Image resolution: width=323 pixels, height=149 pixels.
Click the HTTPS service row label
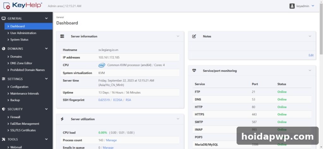point(199,114)
